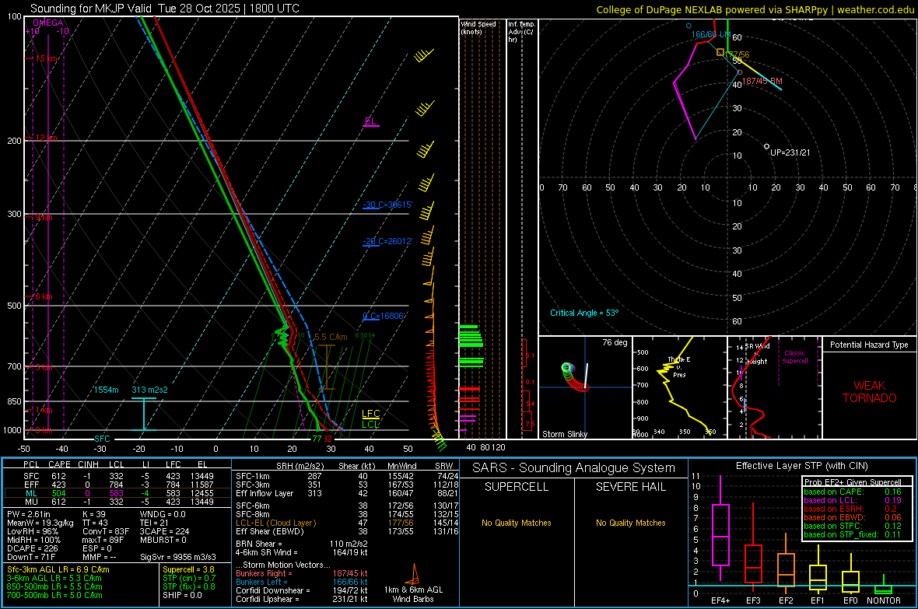Click the 'Corfidi Downshear =' line
The image size is (918, 609).
point(302,590)
